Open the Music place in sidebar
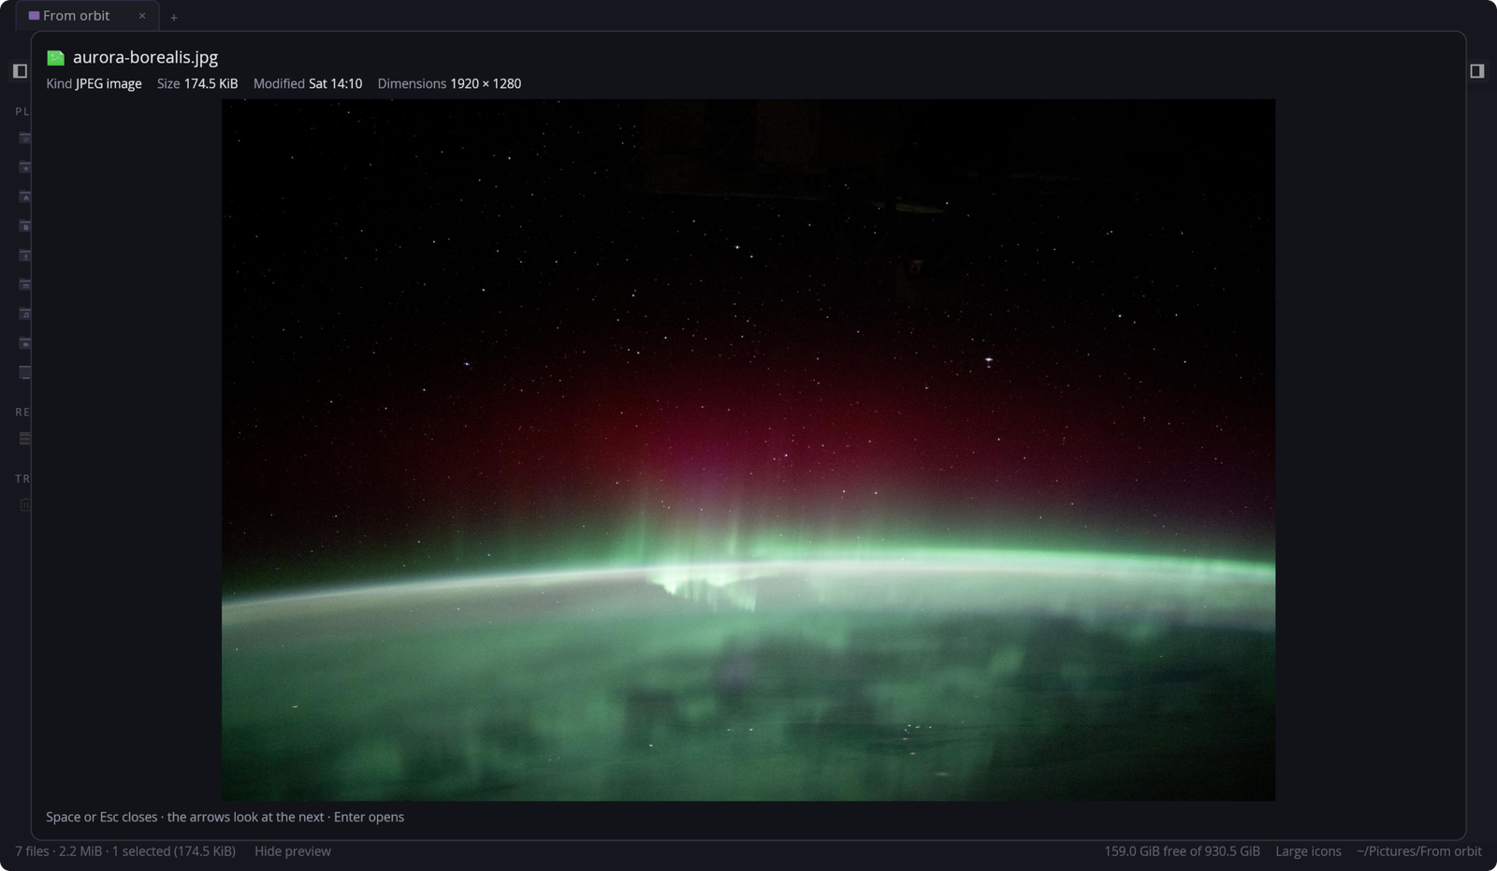The image size is (1497, 871). (25, 313)
